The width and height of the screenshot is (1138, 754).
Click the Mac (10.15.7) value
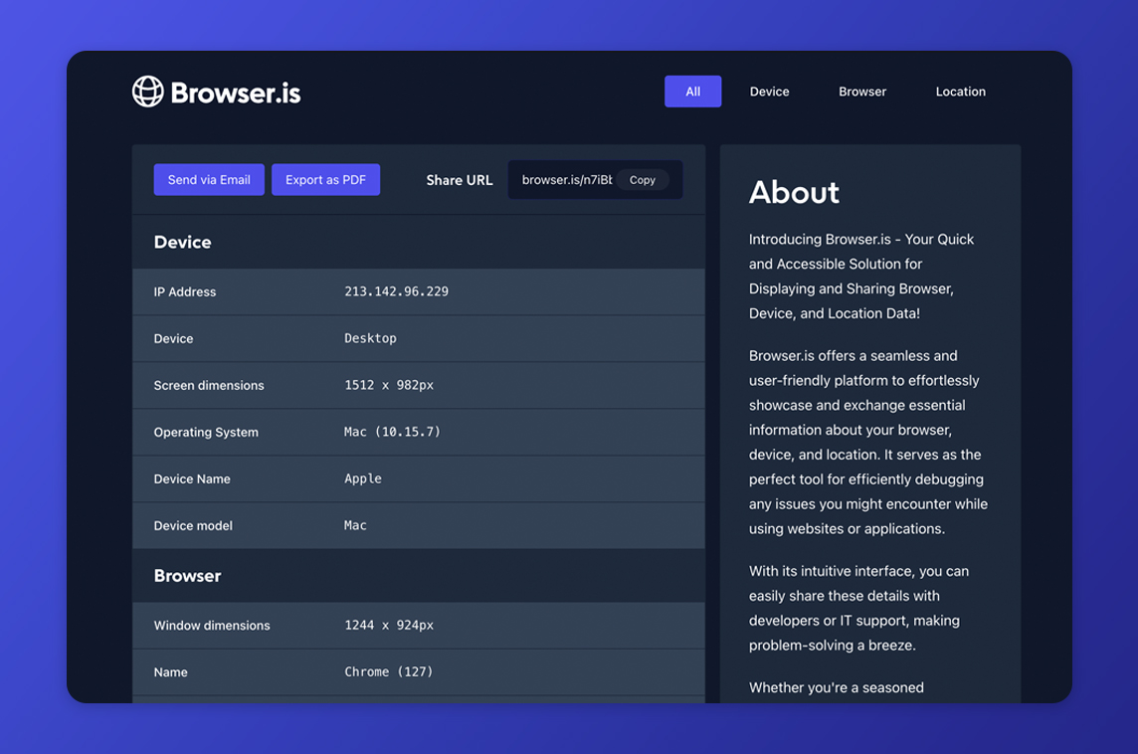[x=392, y=432]
